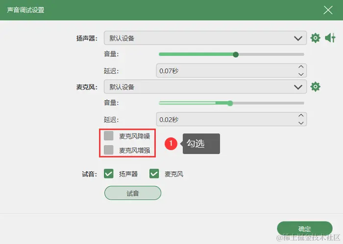Viewport: 343px width, 244px height.
Task: Uncheck 麦克风 test sound checkbox
Action: 154,174
